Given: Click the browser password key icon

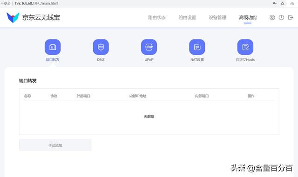Looking at the screenshot, I should [x=275, y=3].
